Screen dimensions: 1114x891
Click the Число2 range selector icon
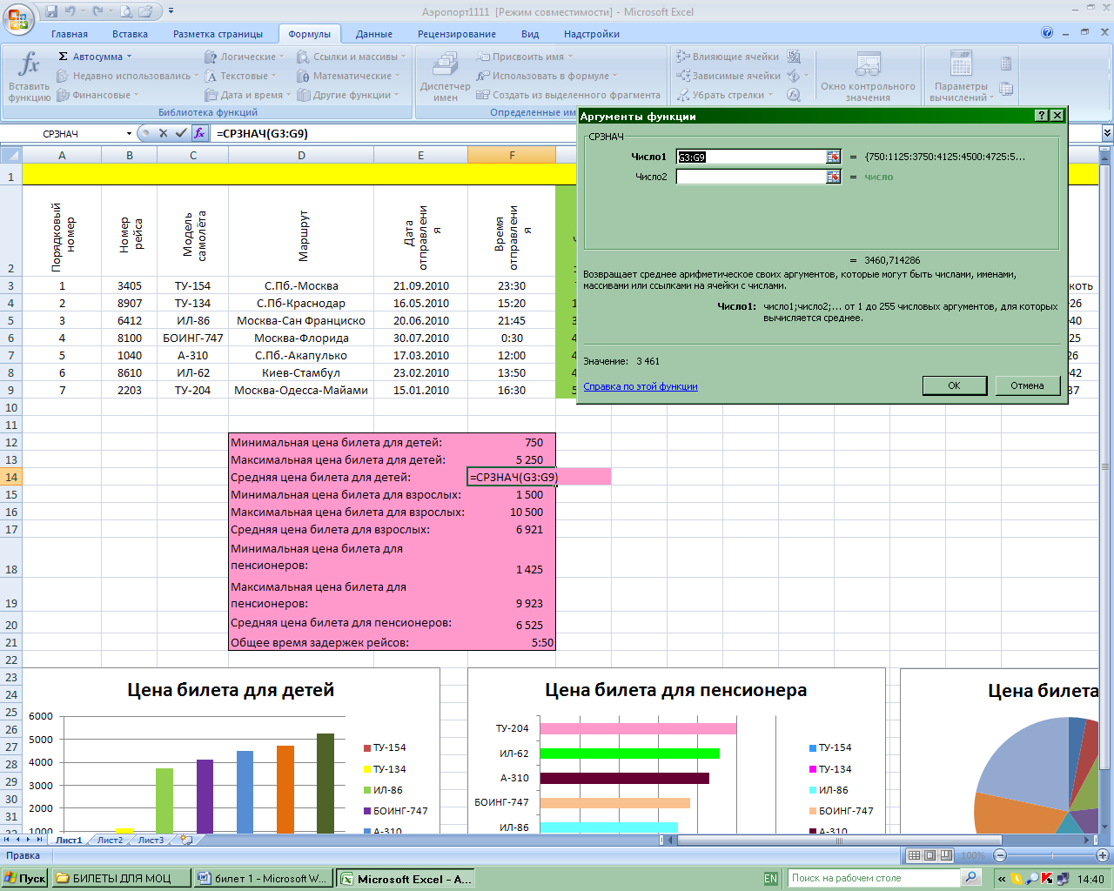click(833, 177)
